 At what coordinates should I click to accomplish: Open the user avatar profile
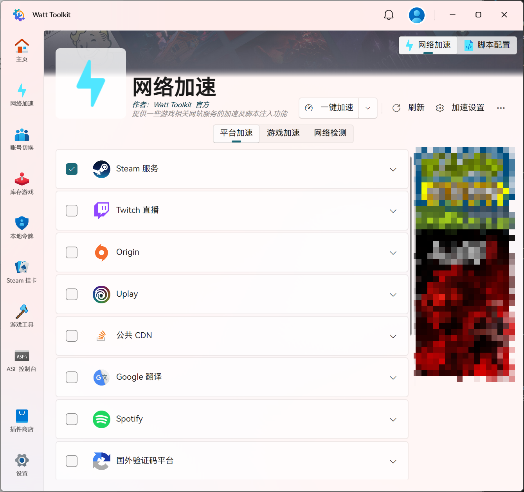[x=417, y=15]
